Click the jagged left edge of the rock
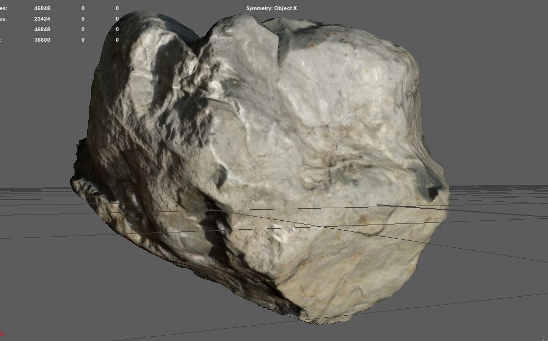 click(x=79, y=169)
